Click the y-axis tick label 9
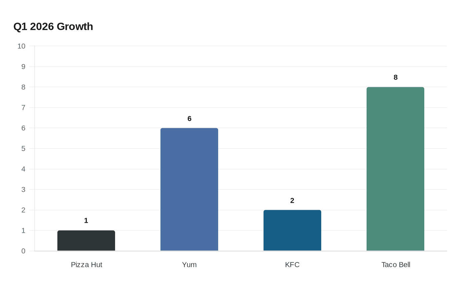467x293 pixels. click(23, 67)
